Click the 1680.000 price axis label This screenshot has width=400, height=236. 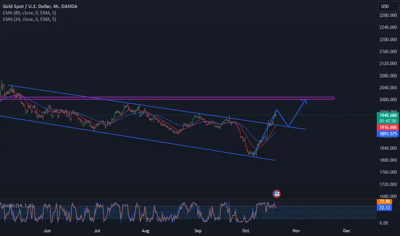(388, 197)
